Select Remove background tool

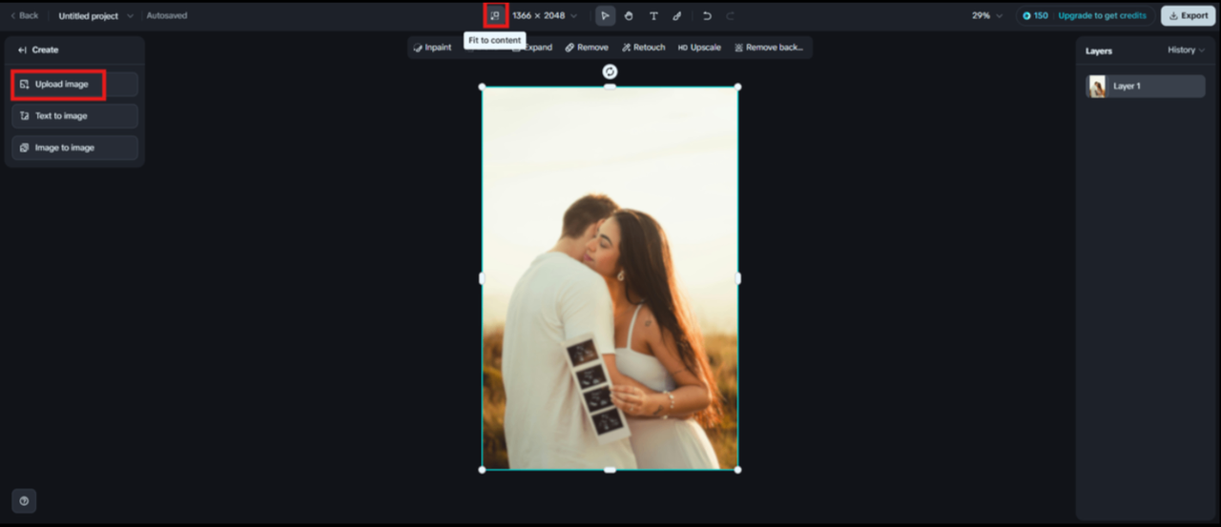(x=769, y=48)
